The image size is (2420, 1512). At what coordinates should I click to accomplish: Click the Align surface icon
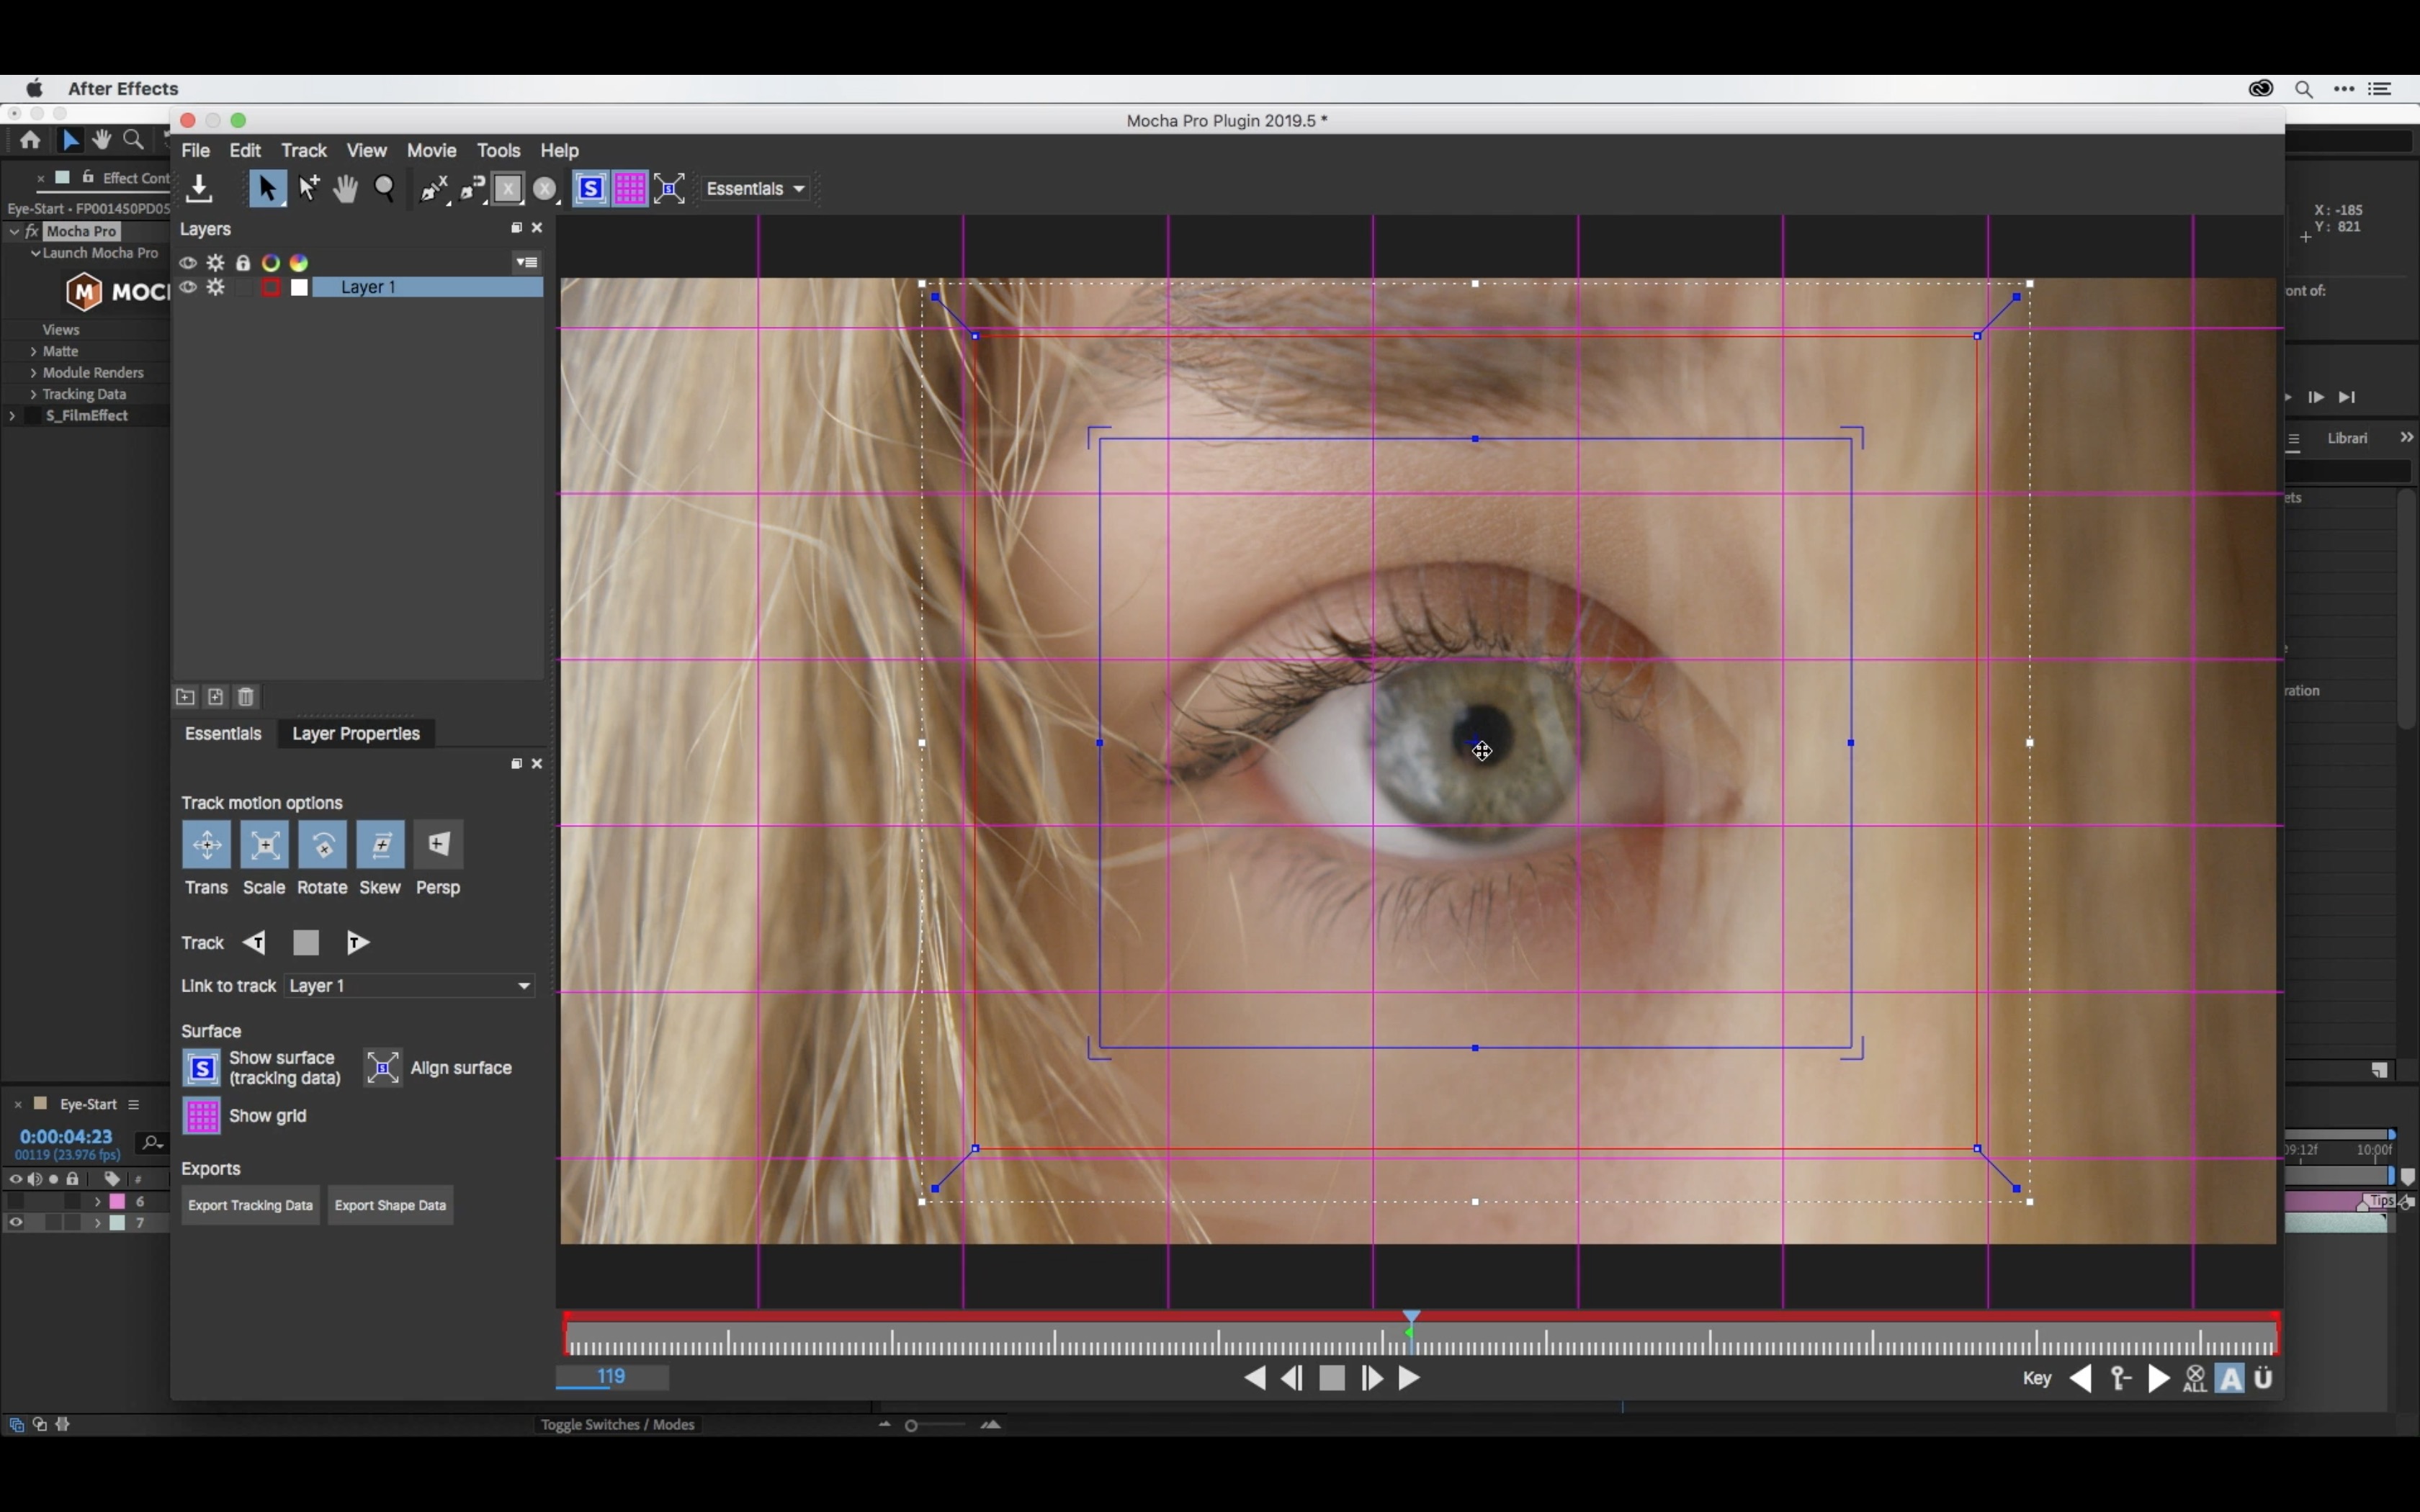(382, 1066)
